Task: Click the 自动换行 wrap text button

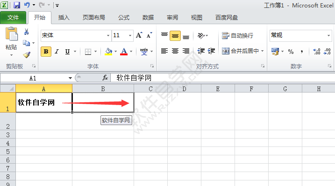Action: point(237,35)
